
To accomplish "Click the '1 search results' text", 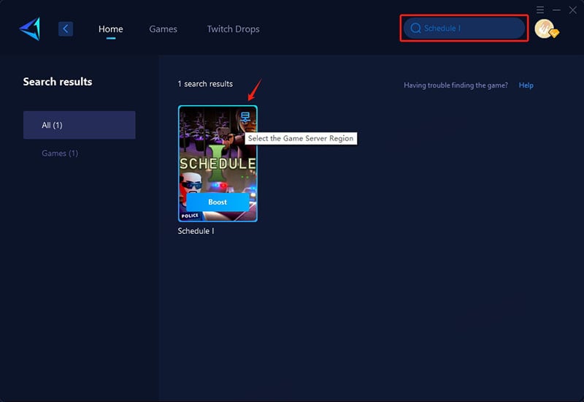I will pyautogui.click(x=205, y=84).
